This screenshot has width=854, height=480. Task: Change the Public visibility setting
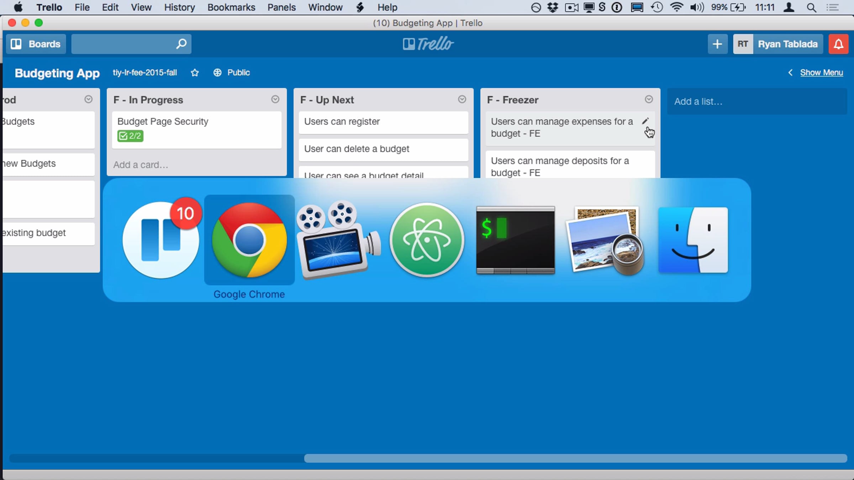[x=232, y=73]
